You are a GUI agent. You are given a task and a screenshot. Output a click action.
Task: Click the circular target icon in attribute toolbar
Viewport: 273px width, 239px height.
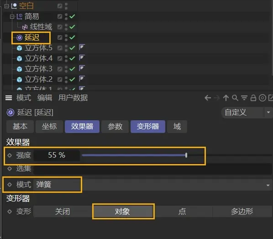click(262, 98)
